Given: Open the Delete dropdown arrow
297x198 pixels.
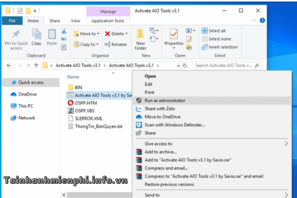Looking at the screenshot, I should (126, 34).
